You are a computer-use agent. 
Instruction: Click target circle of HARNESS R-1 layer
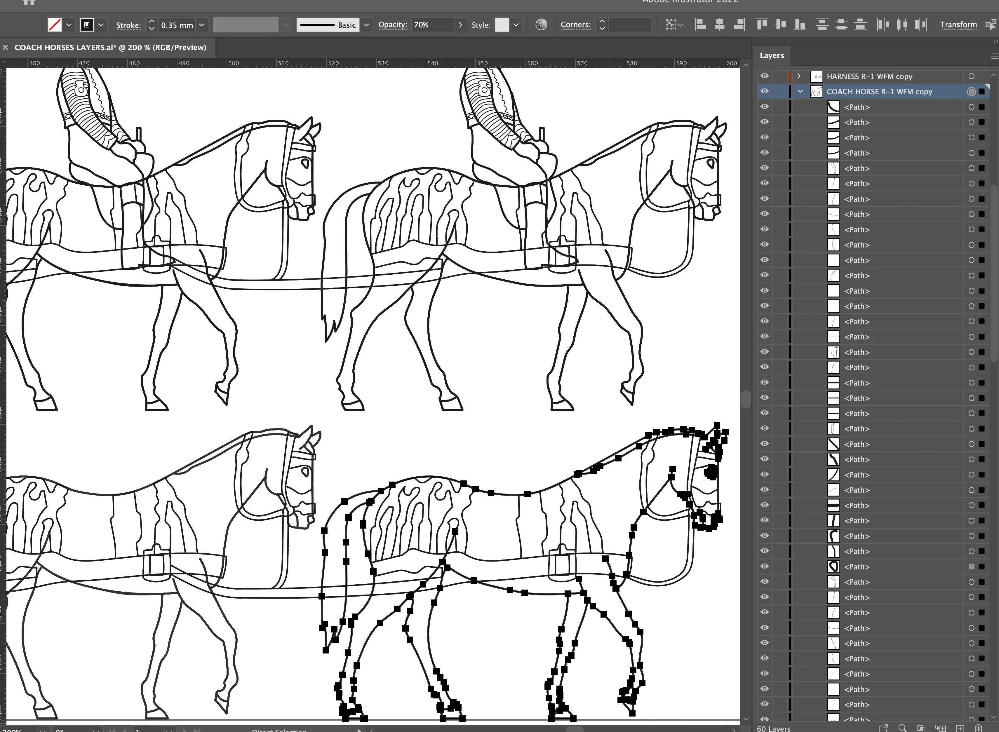pos(971,76)
